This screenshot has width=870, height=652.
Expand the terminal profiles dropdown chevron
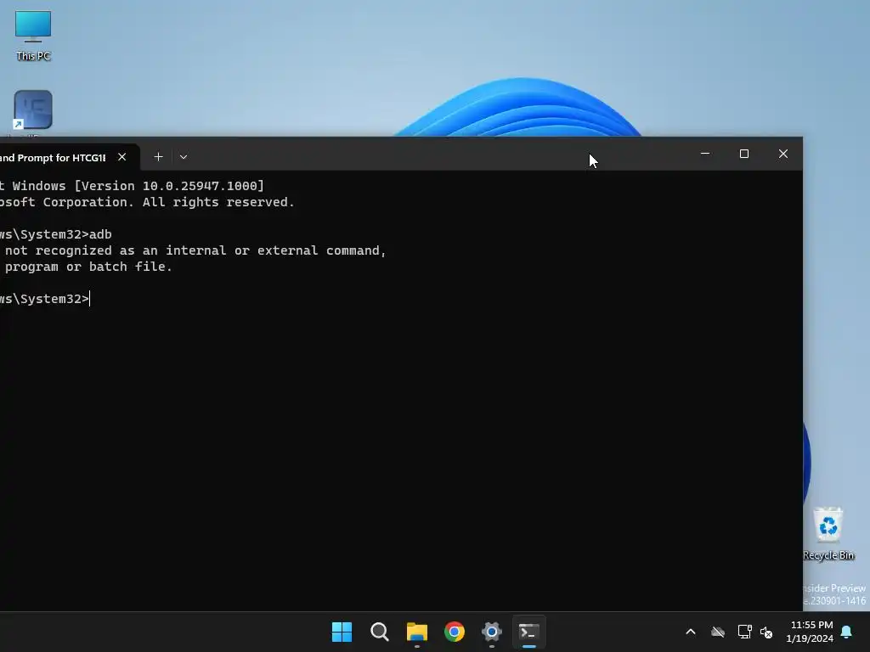184,157
